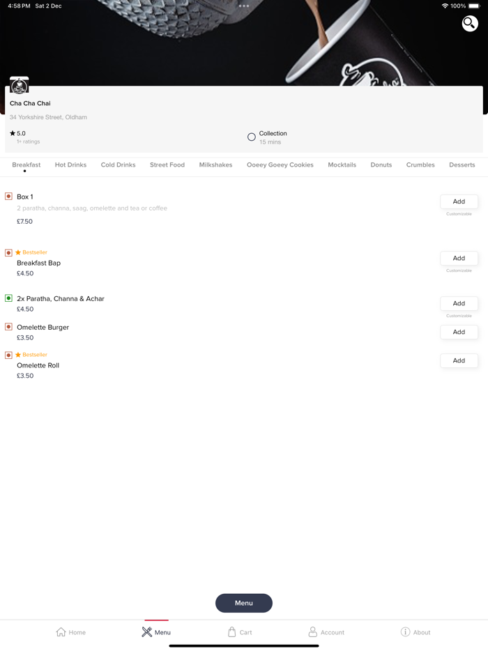Tap the 5.0 rating star
This screenshot has height=651, width=488.
tap(13, 133)
